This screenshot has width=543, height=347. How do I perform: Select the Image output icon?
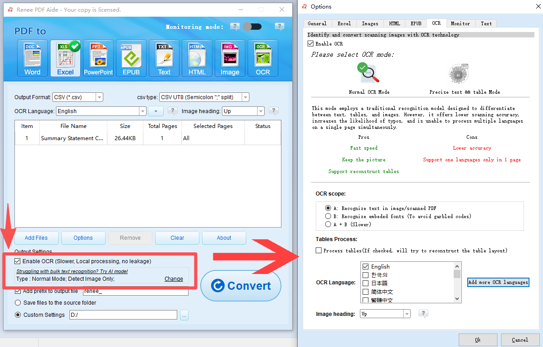pos(230,58)
